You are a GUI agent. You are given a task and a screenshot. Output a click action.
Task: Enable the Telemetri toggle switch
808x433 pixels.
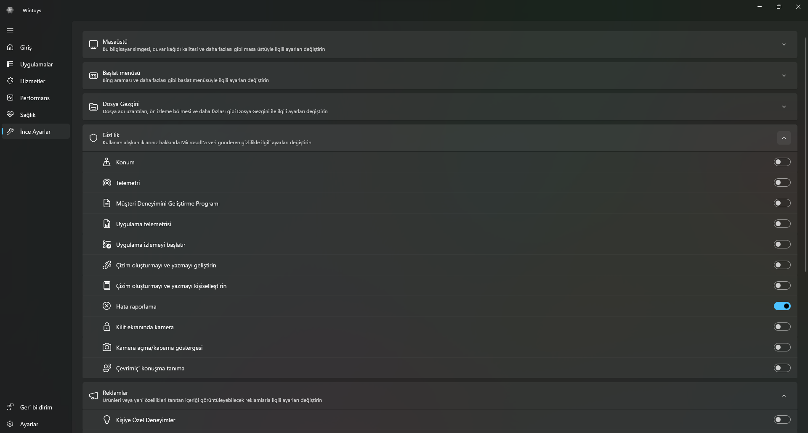(782, 183)
